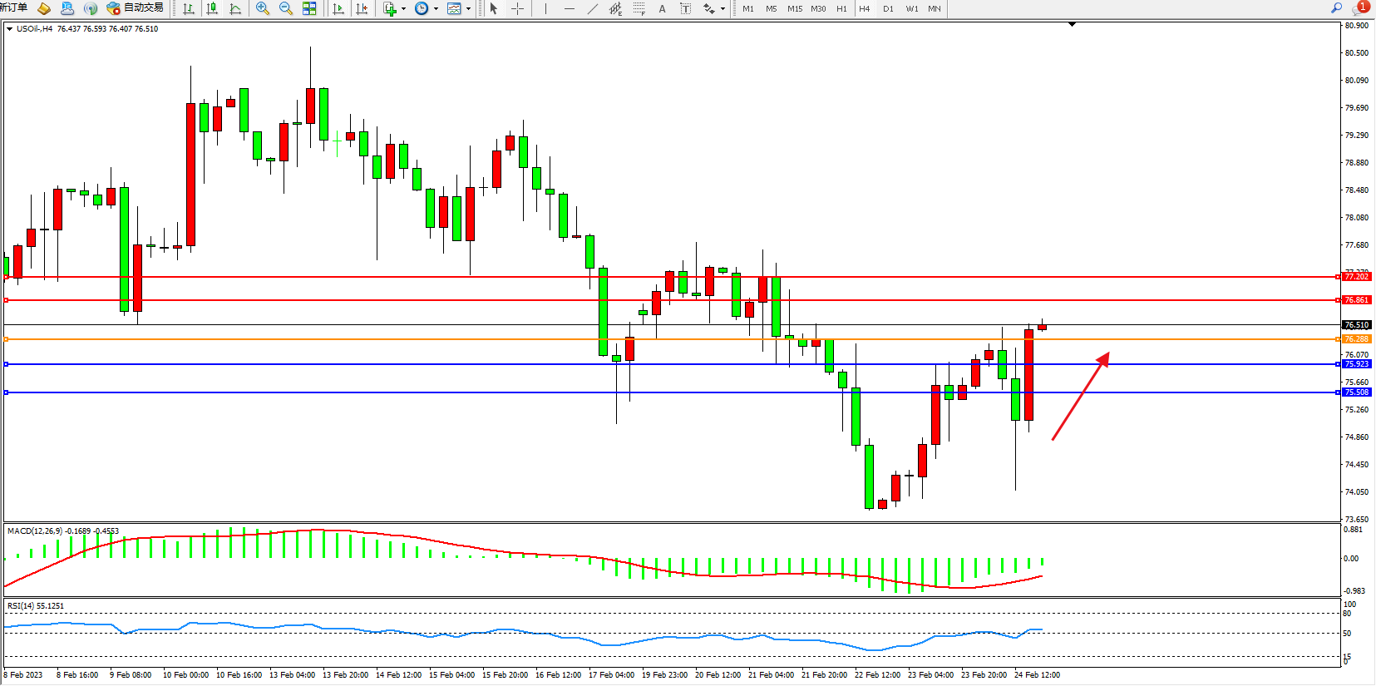Select the Crosshair tool
Viewport: 1376px width, 686px height.
517,8
